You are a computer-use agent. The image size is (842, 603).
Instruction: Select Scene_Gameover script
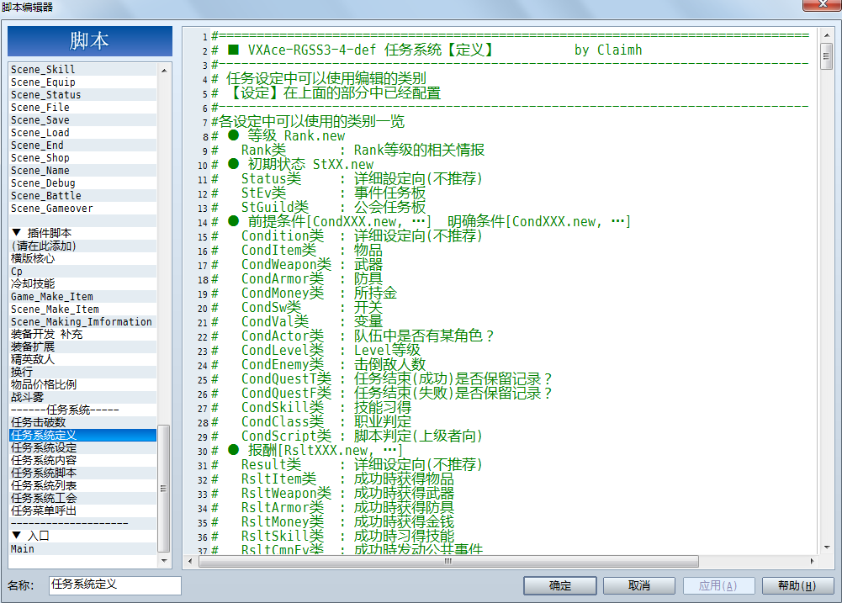coord(83,209)
